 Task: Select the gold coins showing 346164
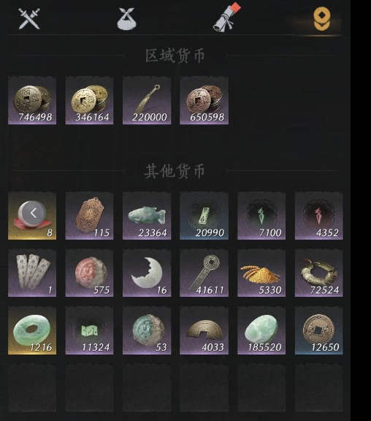pos(89,100)
